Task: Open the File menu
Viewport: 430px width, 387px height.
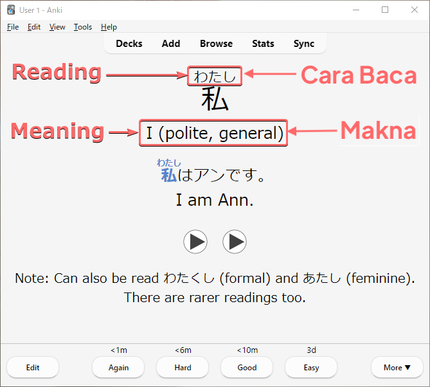Action: (x=13, y=27)
